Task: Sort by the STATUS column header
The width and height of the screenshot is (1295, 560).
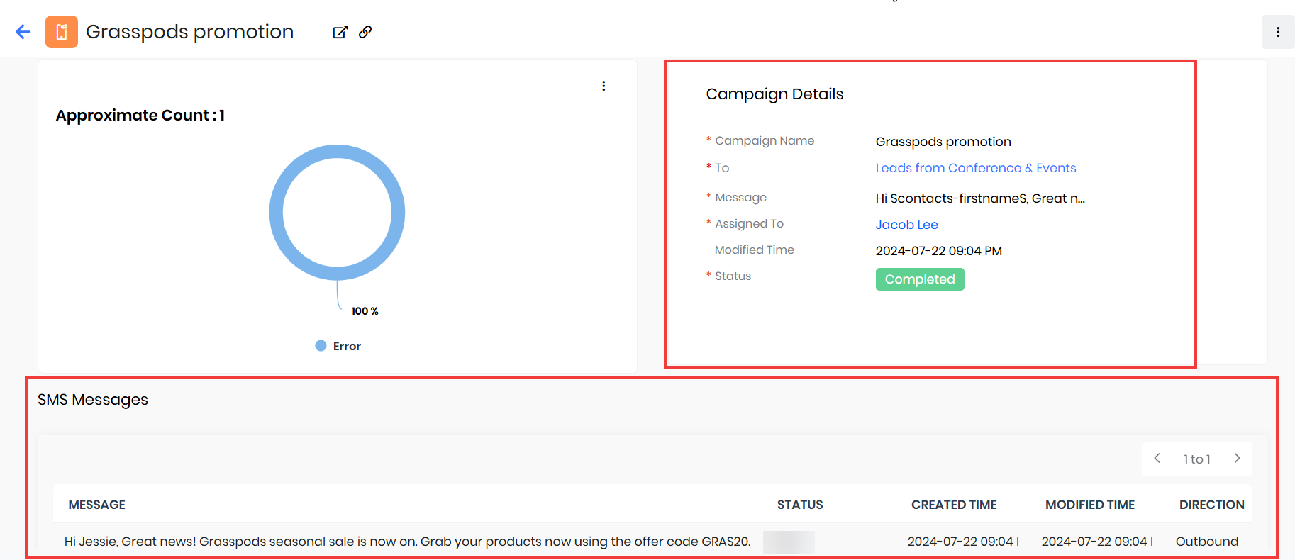Action: 799,505
